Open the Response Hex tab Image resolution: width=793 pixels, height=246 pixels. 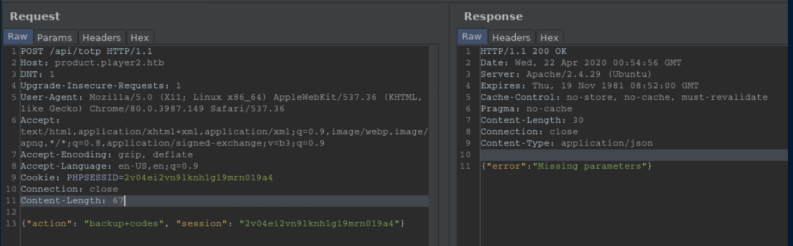tap(549, 37)
